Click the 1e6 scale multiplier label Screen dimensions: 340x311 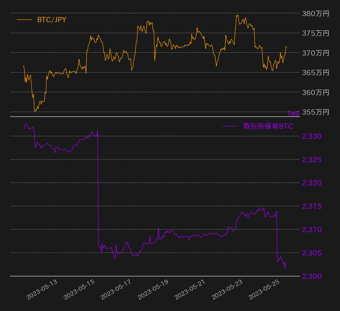point(293,114)
